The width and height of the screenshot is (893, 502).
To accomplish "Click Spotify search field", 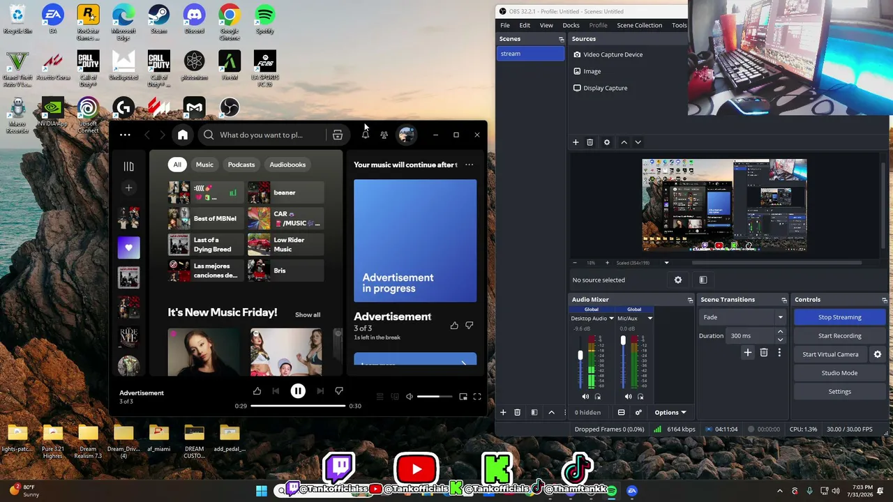I will [x=262, y=135].
